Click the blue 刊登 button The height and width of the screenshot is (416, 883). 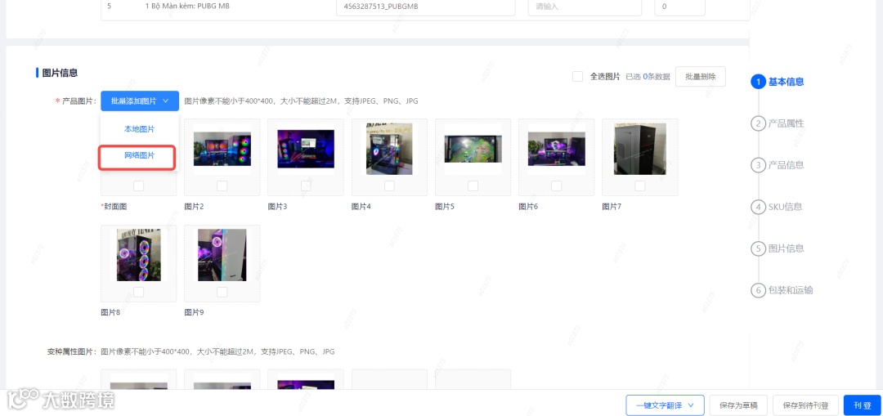point(863,405)
